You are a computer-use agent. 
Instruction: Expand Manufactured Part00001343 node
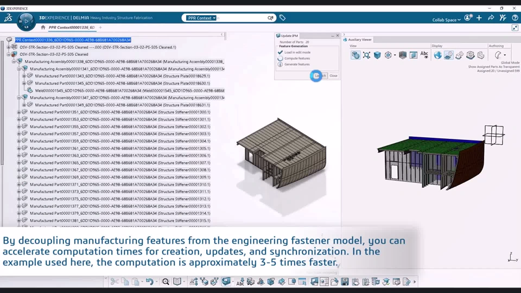tap(24, 76)
